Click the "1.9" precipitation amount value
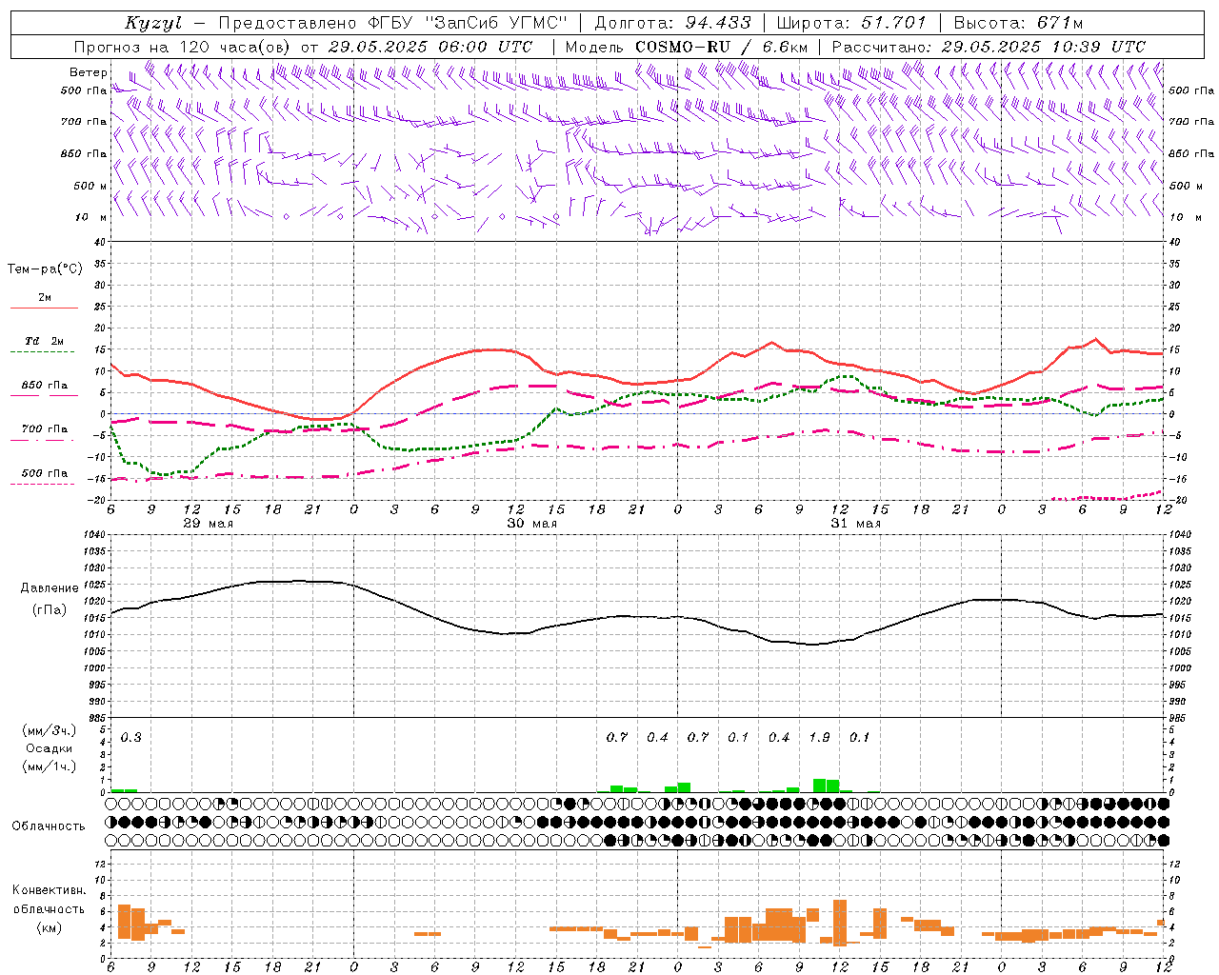Image resolution: width=1219 pixels, height=975 pixels. click(819, 737)
